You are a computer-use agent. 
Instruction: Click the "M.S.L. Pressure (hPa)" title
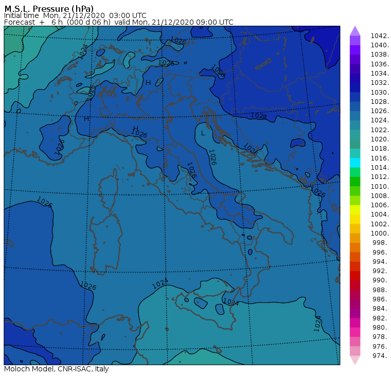[49, 8]
